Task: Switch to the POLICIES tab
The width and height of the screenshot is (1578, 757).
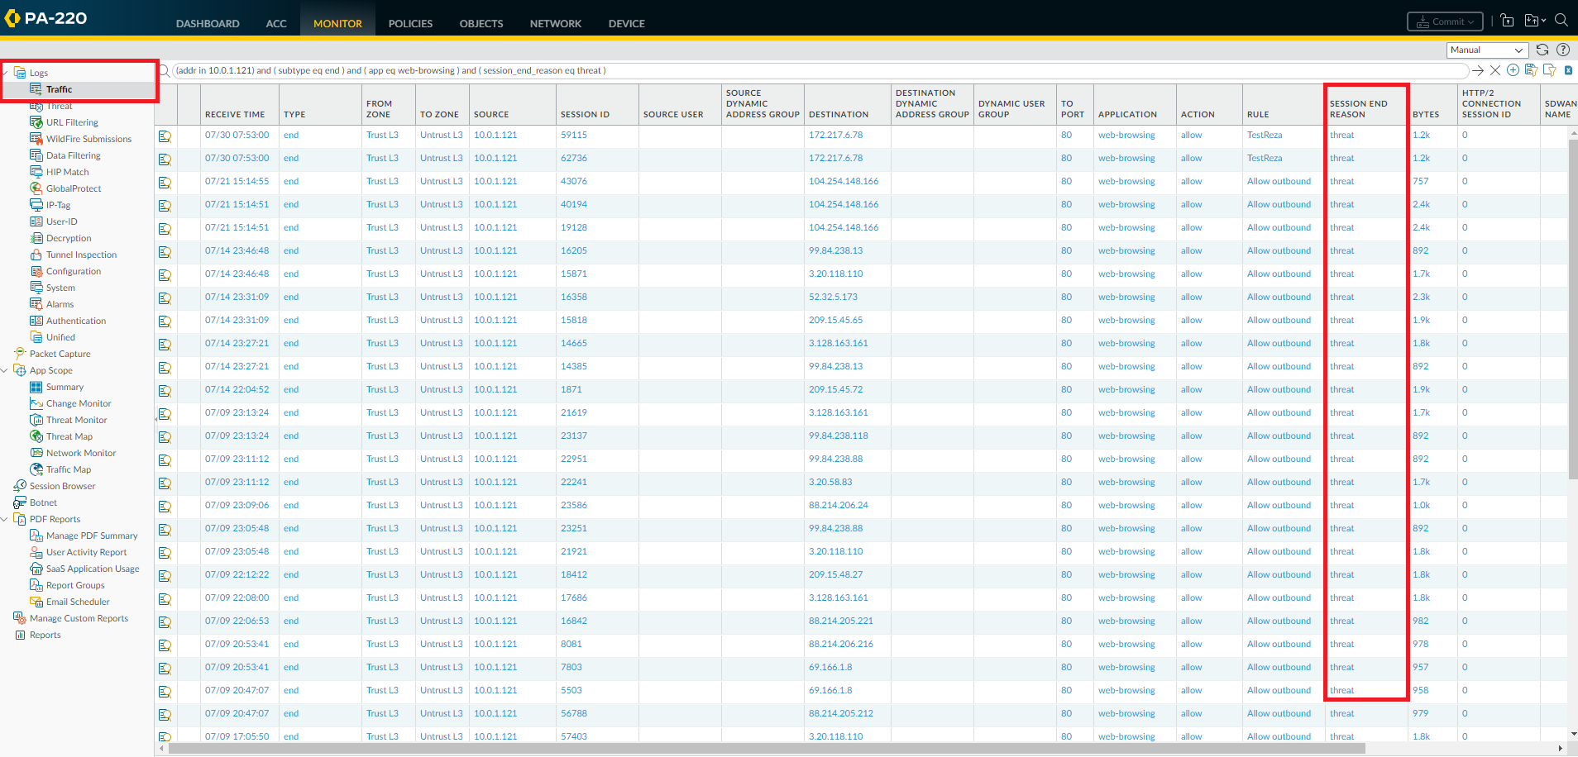Action: 410,23
